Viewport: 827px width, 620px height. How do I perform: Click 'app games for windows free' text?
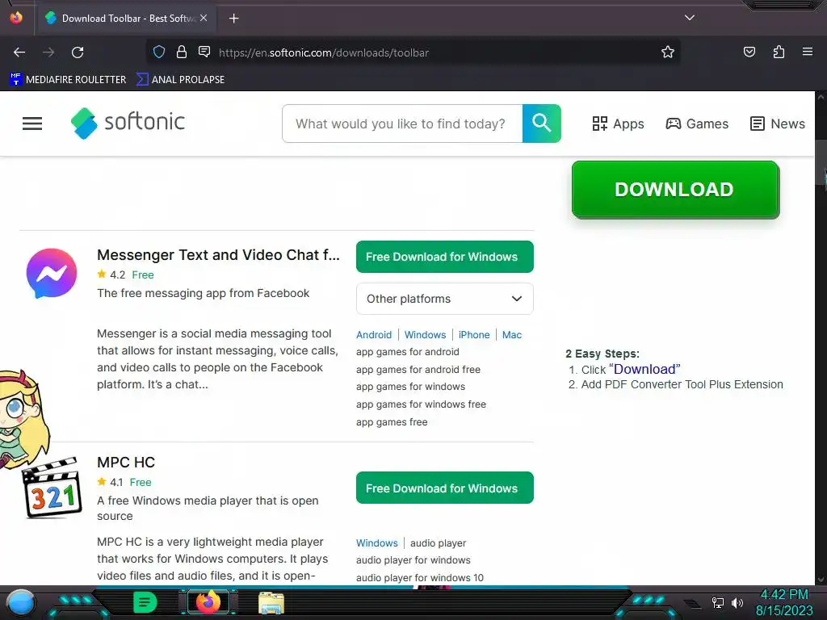click(422, 404)
